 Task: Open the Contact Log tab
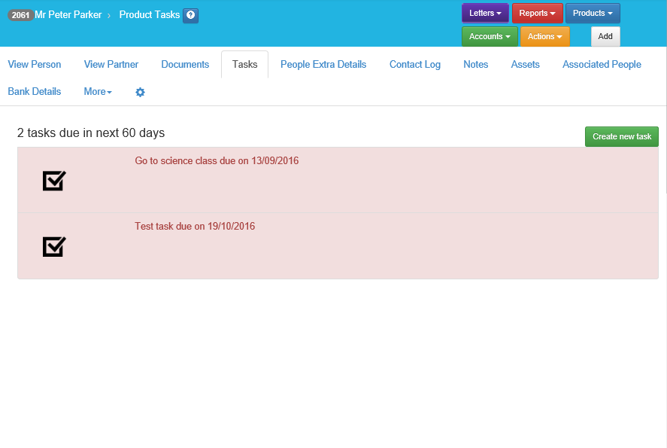[415, 65]
